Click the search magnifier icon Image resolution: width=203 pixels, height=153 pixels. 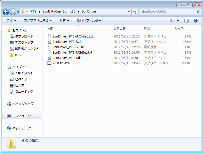click(x=198, y=12)
